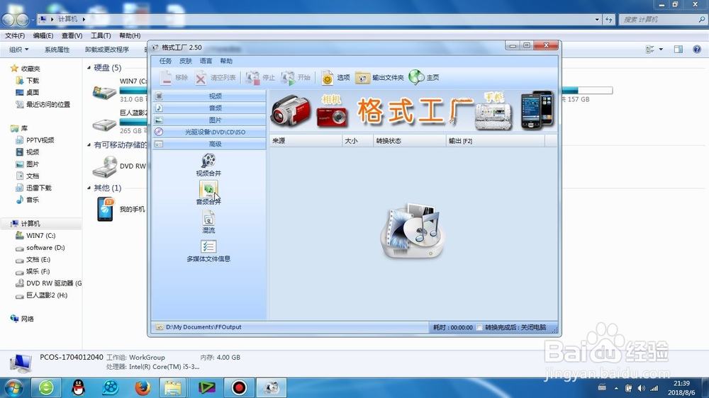This screenshot has width=709, height=398.
Task: Collapse the 其他 (1) group in Explorer
Action: pos(89,188)
